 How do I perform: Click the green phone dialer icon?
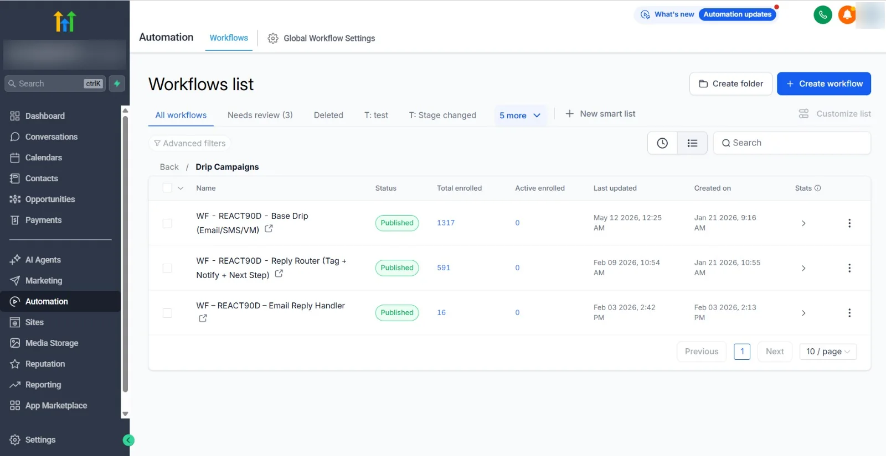[x=822, y=15]
